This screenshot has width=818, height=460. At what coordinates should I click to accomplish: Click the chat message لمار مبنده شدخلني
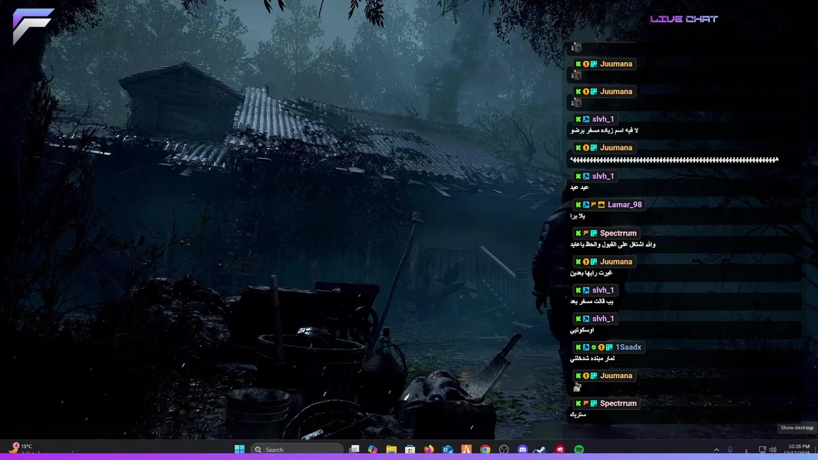593,358
